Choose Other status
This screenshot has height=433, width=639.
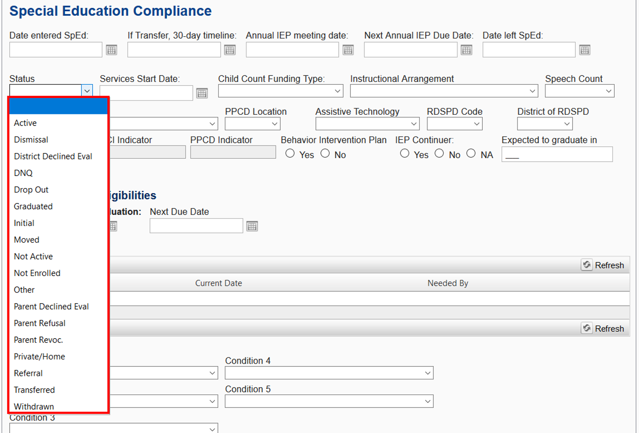[x=59, y=290]
